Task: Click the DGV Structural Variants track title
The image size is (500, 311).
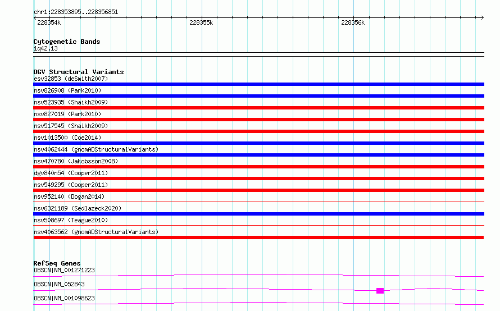Action: [x=79, y=72]
